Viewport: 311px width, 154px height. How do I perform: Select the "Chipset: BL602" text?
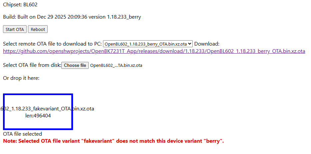click(x=20, y=5)
